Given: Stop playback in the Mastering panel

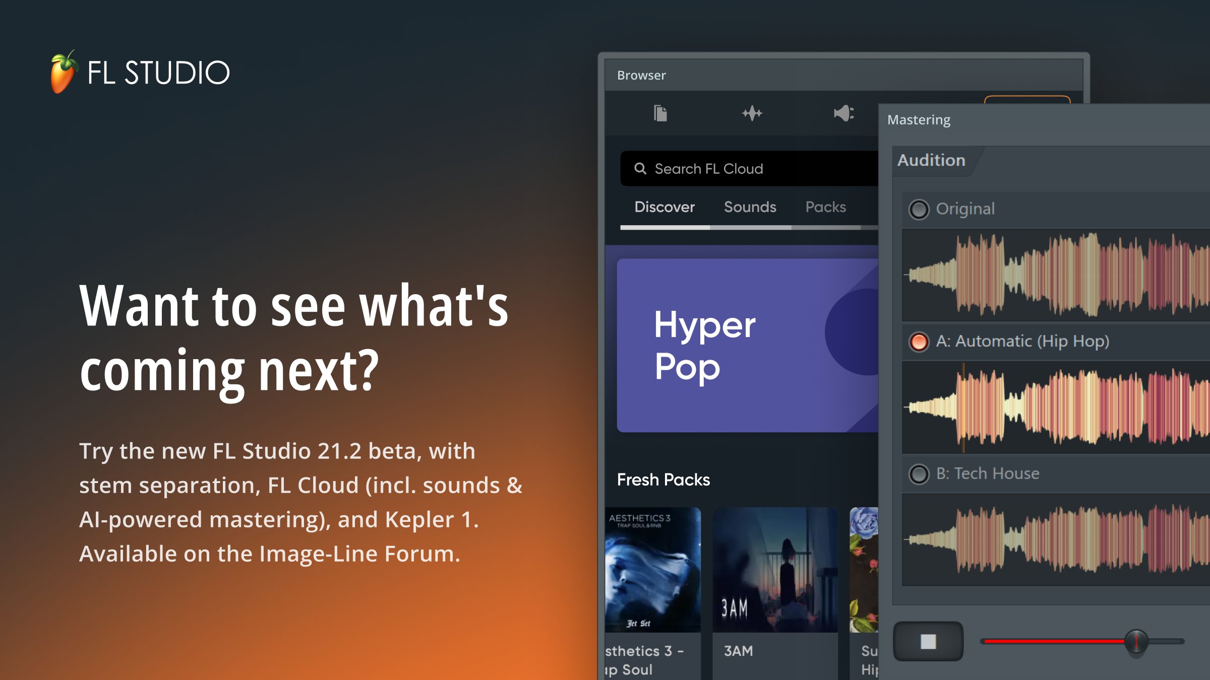Looking at the screenshot, I should point(928,641).
